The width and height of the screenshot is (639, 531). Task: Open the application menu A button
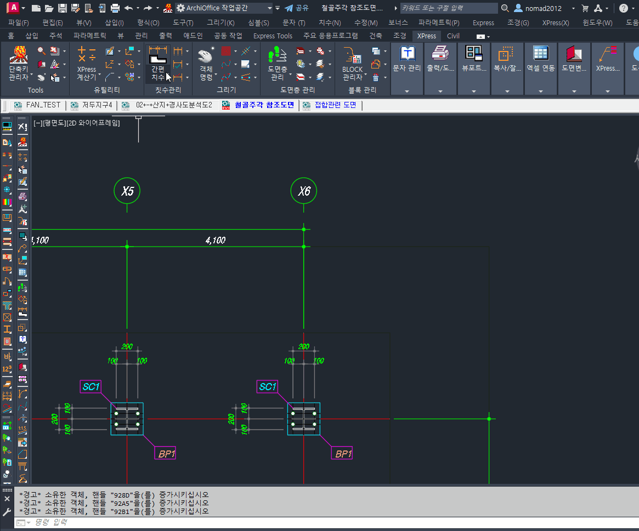[x=13, y=8]
